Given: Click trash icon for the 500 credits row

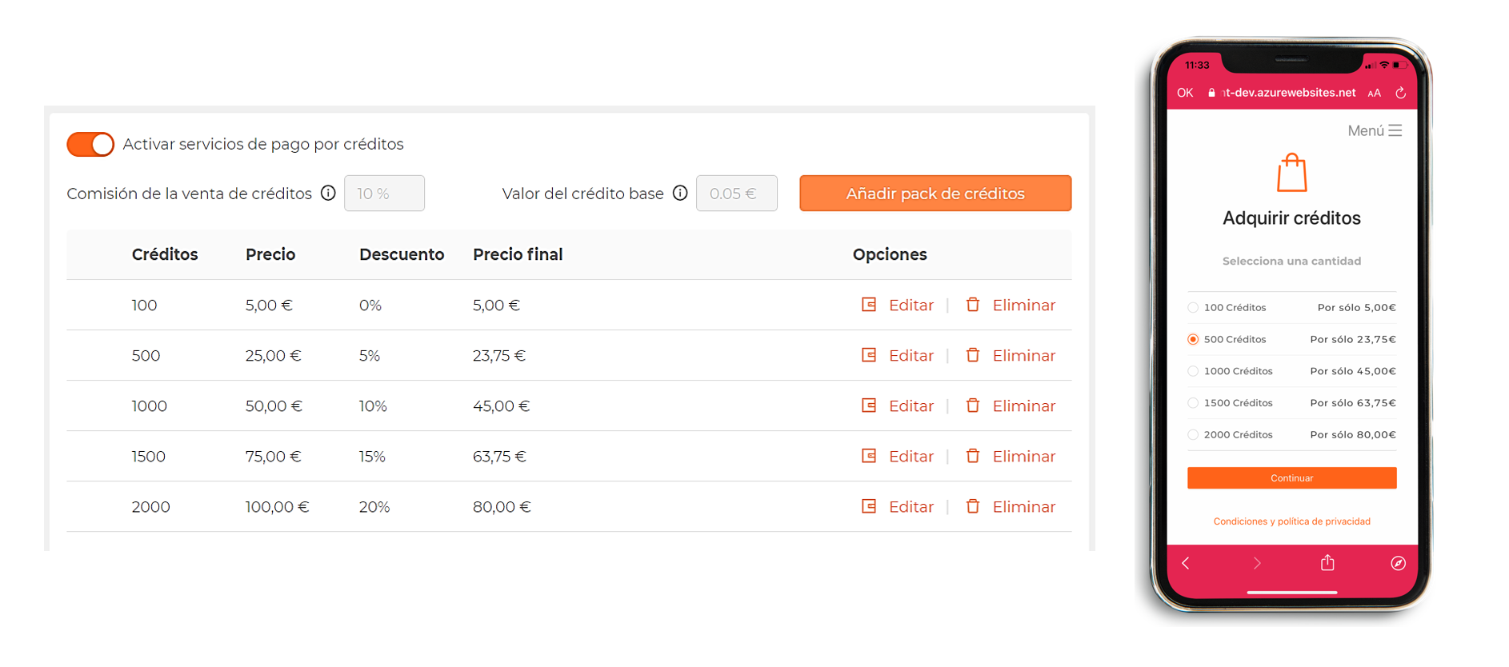Looking at the screenshot, I should point(973,355).
